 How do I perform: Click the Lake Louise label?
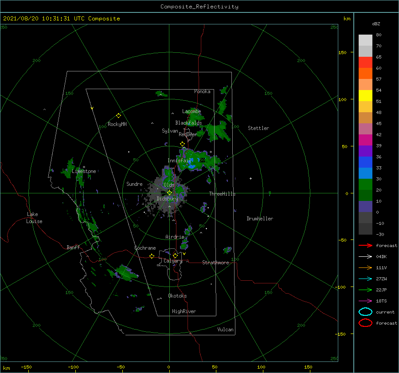pos(34,218)
